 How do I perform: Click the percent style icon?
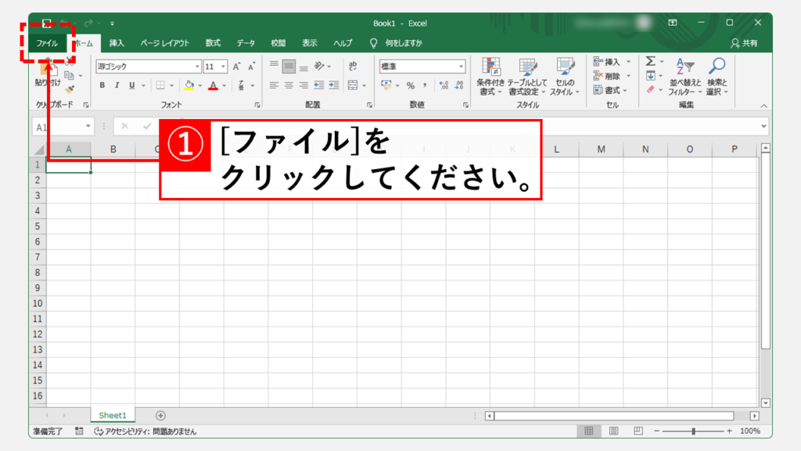tap(410, 85)
